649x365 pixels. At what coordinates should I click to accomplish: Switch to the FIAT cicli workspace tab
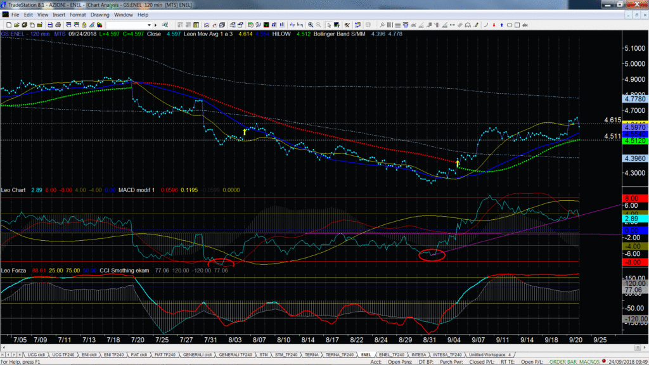point(139,355)
